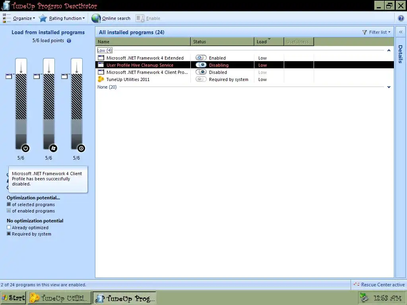The width and height of the screenshot is (407, 305).
Task: Click the Online search globe icon
Action: click(x=96, y=18)
